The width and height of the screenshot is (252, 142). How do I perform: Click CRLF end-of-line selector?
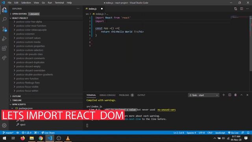(210, 133)
